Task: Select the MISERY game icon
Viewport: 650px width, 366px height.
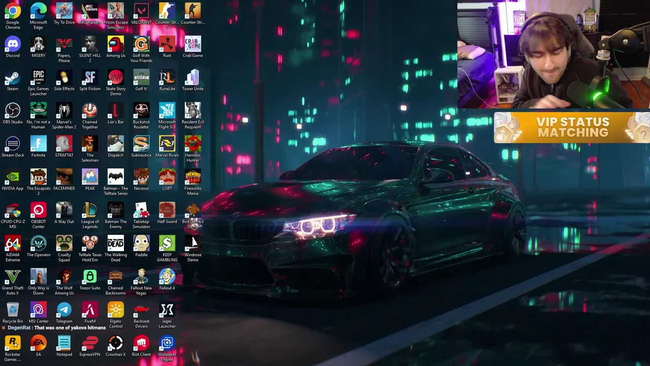Action: [39, 47]
